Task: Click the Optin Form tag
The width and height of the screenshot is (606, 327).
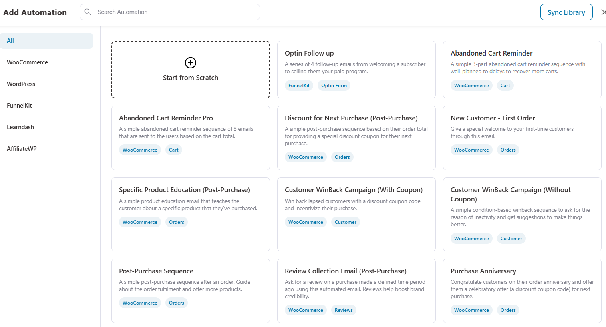Action: tap(334, 86)
